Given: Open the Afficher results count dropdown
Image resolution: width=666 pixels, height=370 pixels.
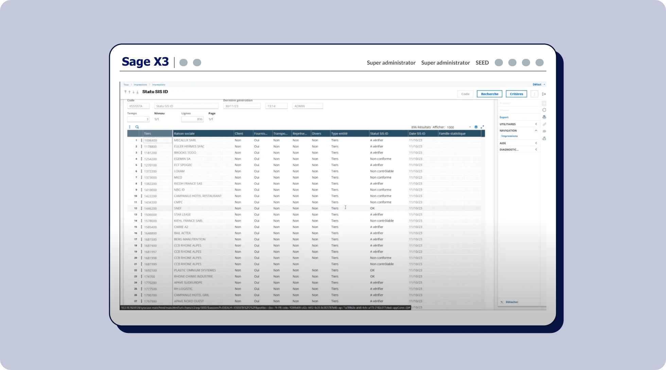Looking at the screenshot, I should (x=470, y=127).
